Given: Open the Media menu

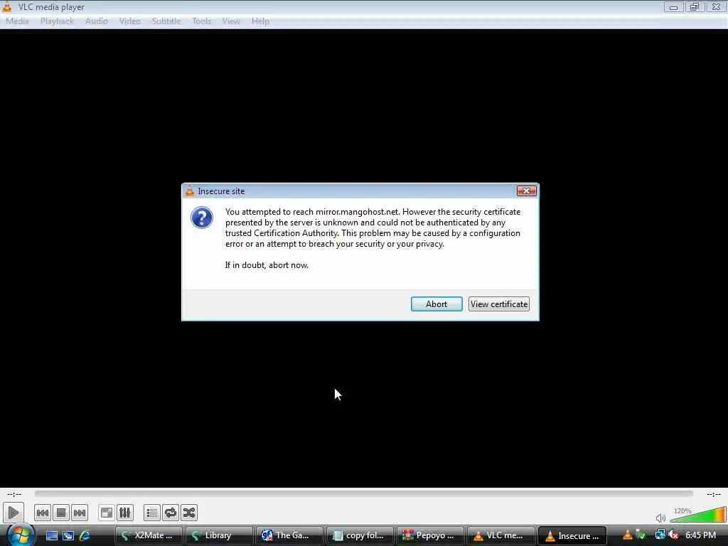Looking at the screenshot, I should [17, 21].
